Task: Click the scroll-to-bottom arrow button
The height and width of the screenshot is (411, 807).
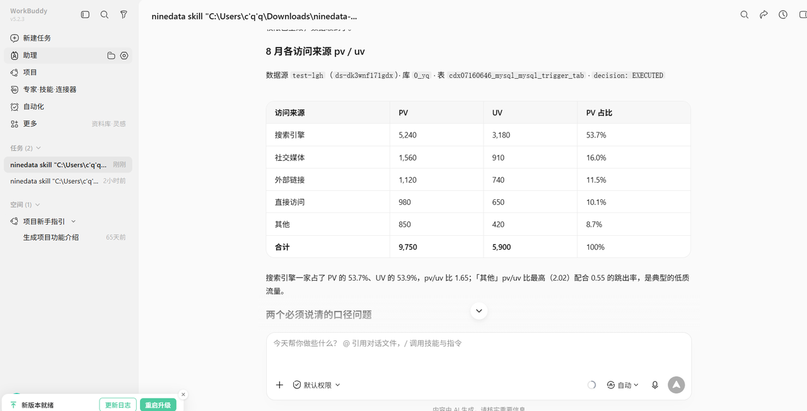Action: [x=479, y=311]
